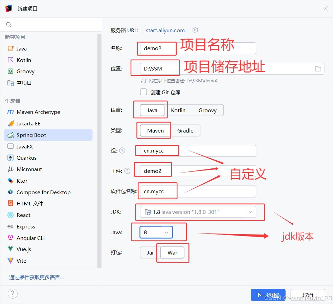Click the Groovy G icon

point(10,71)
